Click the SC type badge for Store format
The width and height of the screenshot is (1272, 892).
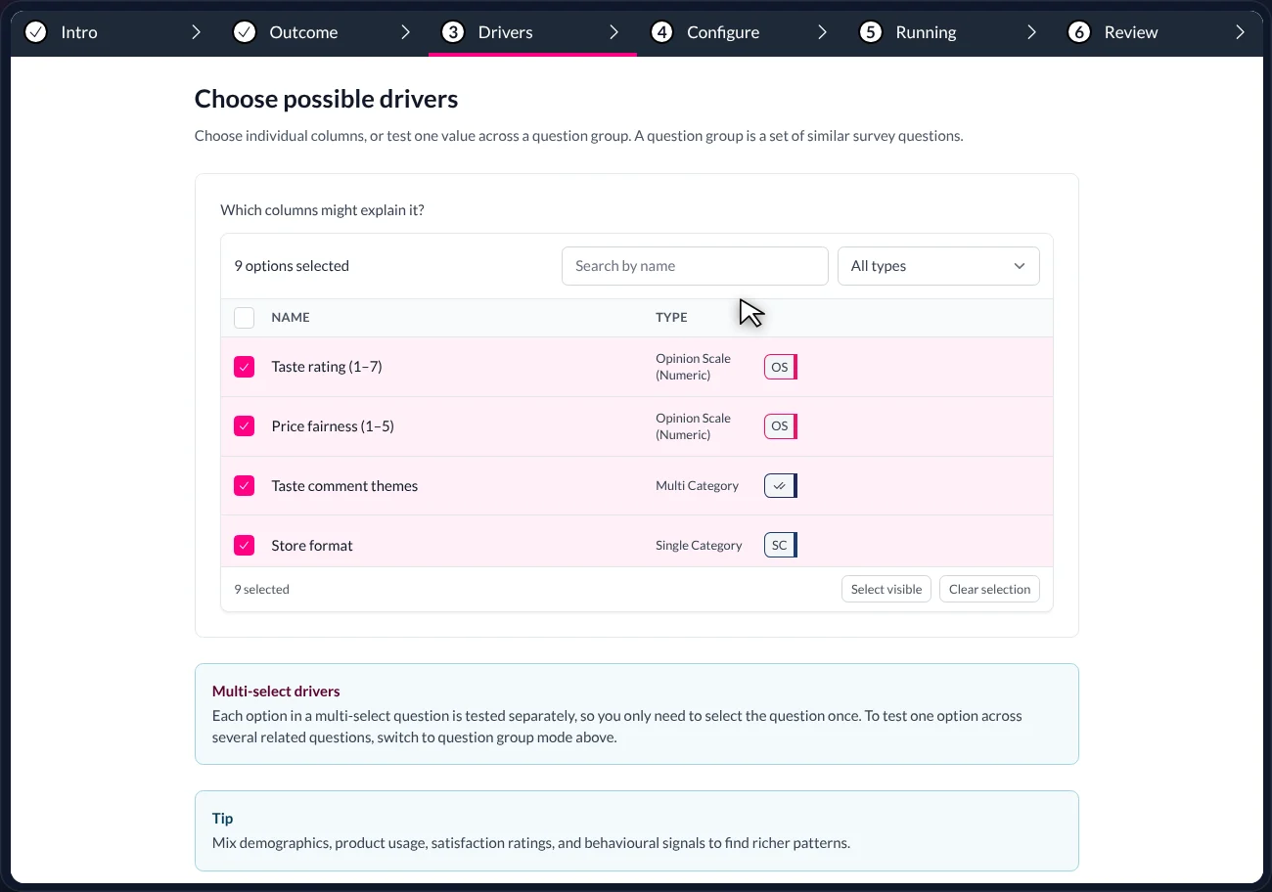coord(781,546)
